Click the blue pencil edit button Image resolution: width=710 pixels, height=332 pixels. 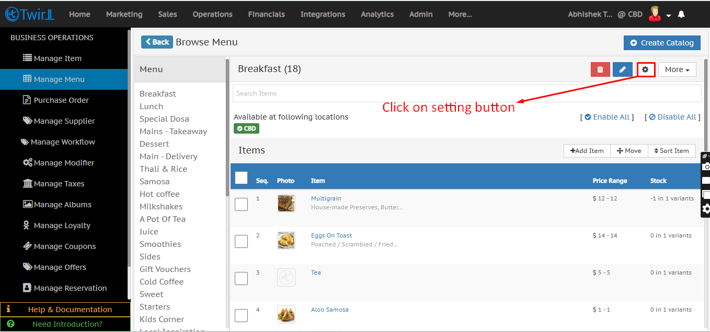coord(622,69)
